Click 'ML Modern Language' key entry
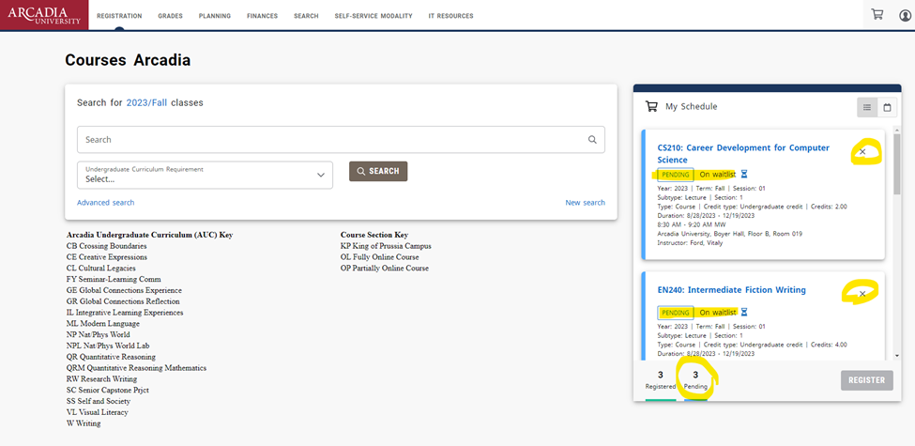915x446 pixels. [x=103, y=323]
